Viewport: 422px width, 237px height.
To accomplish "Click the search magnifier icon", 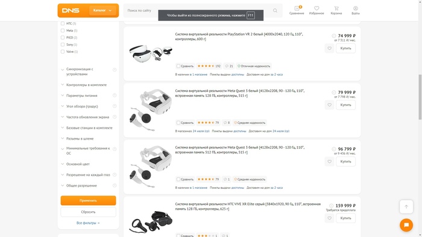I will [275, 10].
